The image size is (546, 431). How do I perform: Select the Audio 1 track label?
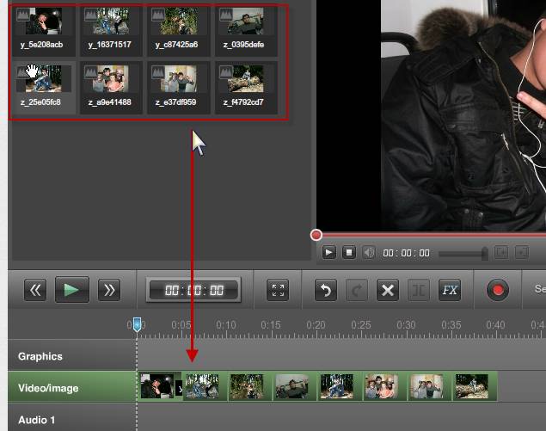37,420
